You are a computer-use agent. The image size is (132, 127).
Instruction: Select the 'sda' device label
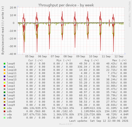(x=9, y=108)
